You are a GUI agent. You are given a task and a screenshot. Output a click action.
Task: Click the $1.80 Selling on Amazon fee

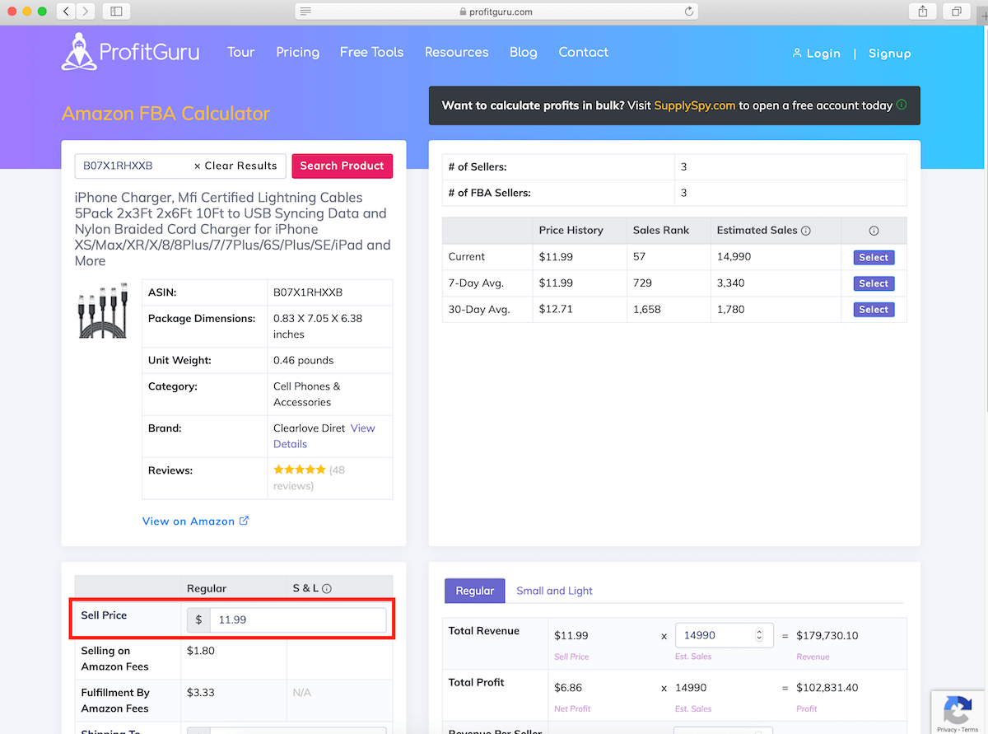[x=201, y=650]
